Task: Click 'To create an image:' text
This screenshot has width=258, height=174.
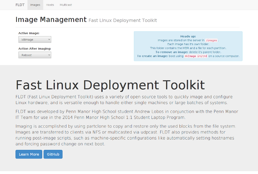Action: [152, 56]
